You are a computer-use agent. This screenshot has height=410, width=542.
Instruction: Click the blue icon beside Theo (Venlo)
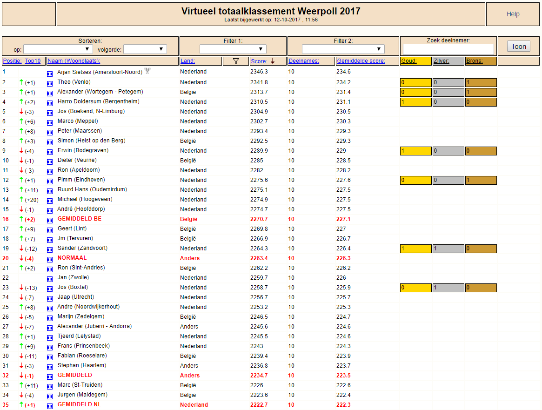(50, 83)
